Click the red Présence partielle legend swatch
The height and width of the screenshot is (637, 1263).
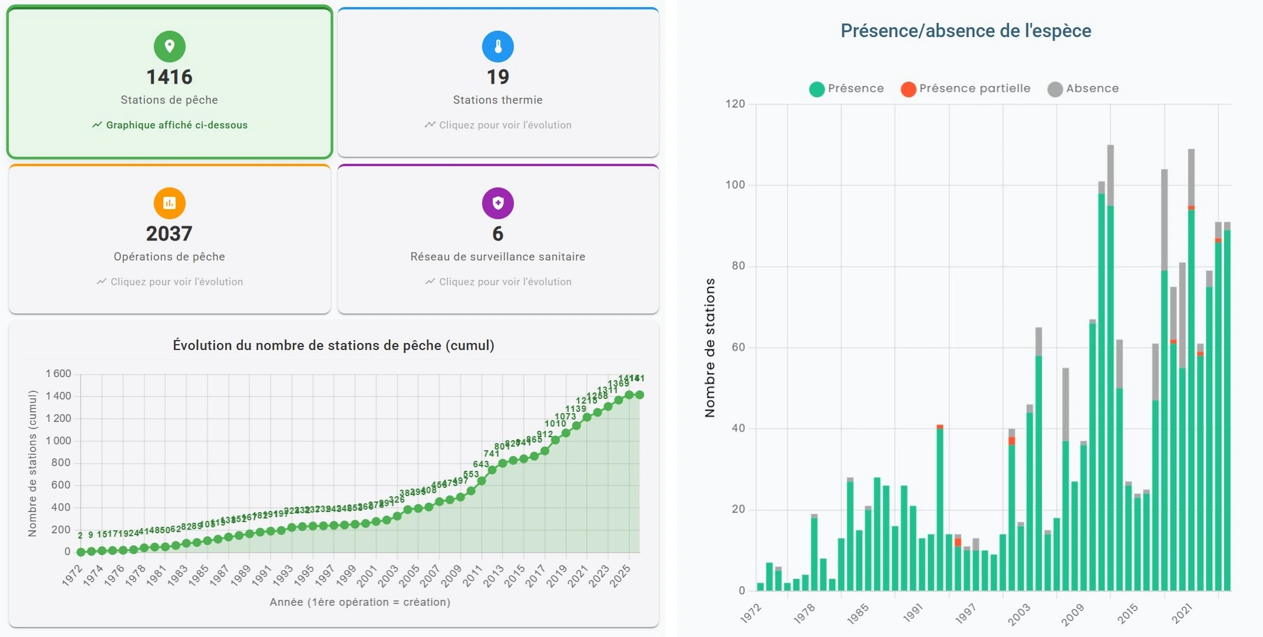pos(908,90)
